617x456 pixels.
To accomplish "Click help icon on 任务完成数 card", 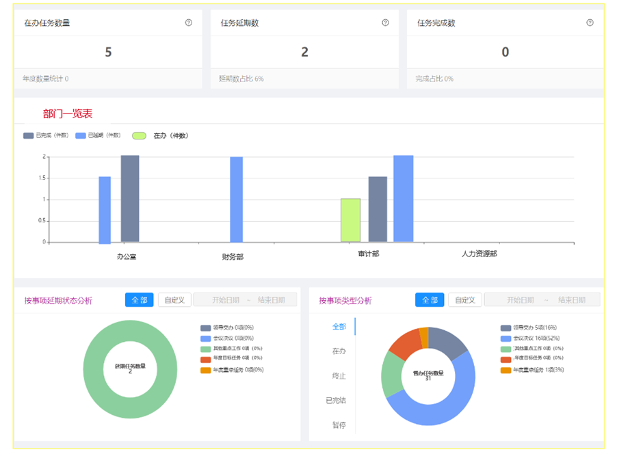I will [590, 23].
